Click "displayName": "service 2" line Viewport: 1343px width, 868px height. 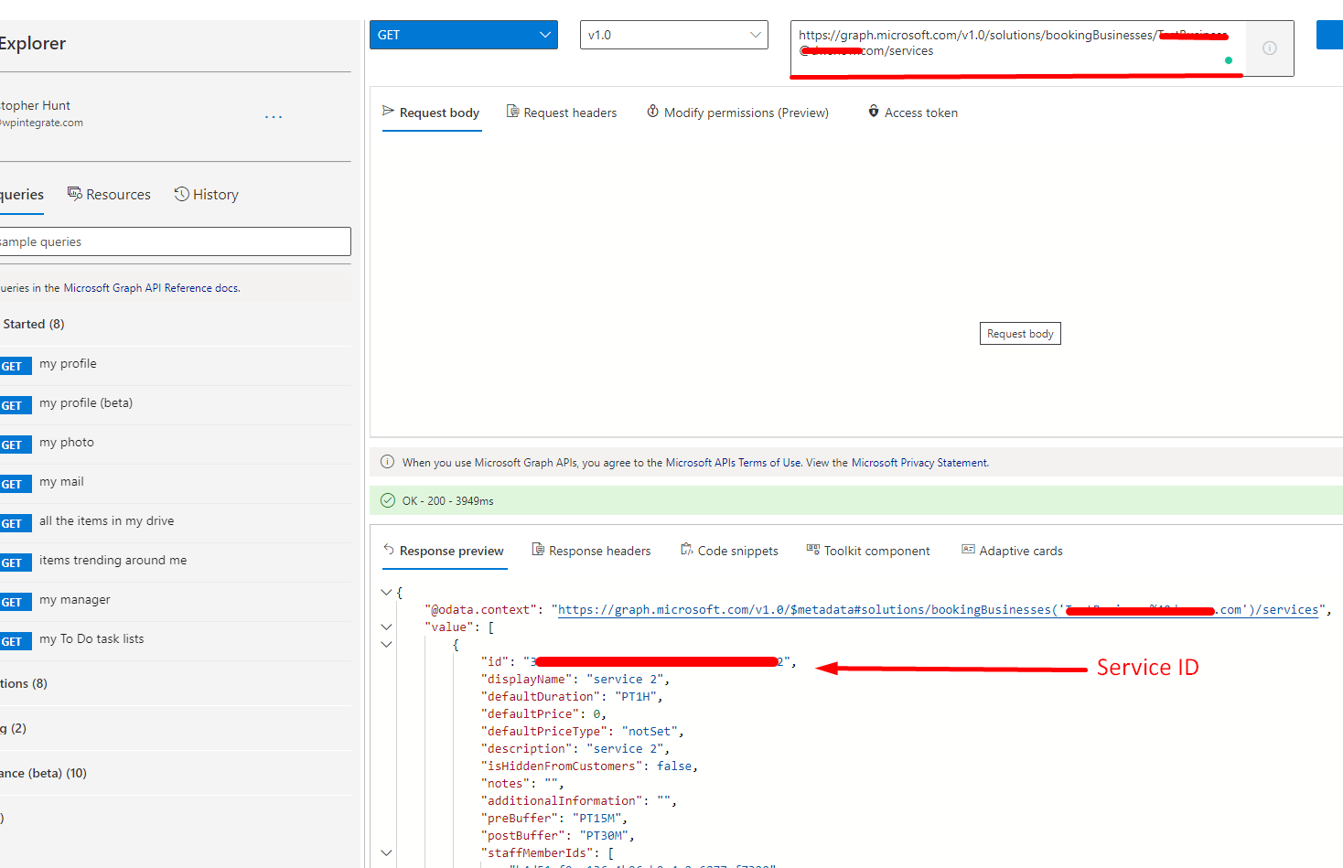575,680
